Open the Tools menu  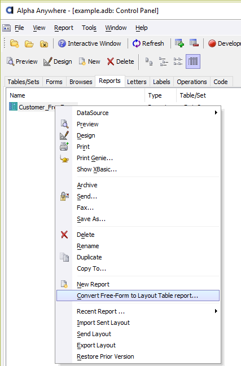pyautogui.click(x=89, y=28)
